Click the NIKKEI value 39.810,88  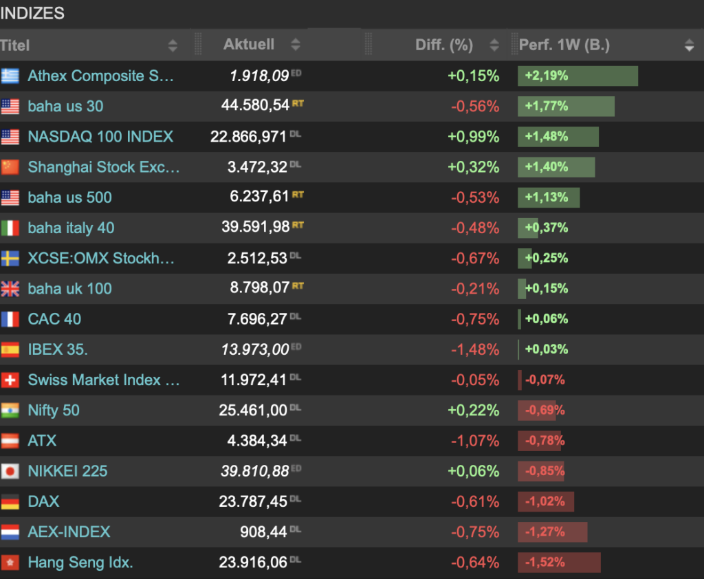254,471
